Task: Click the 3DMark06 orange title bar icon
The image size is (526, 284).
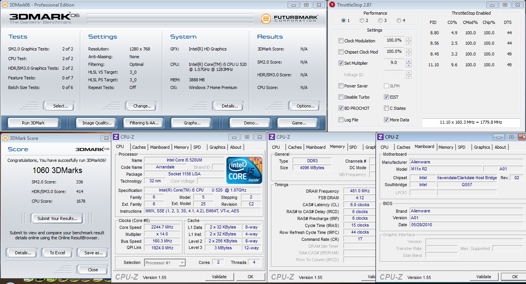Action: [x=5, y=5]
